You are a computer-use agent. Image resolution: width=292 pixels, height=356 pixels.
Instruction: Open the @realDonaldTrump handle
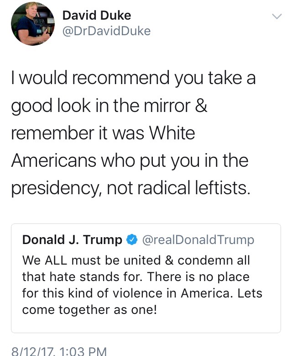198,239
